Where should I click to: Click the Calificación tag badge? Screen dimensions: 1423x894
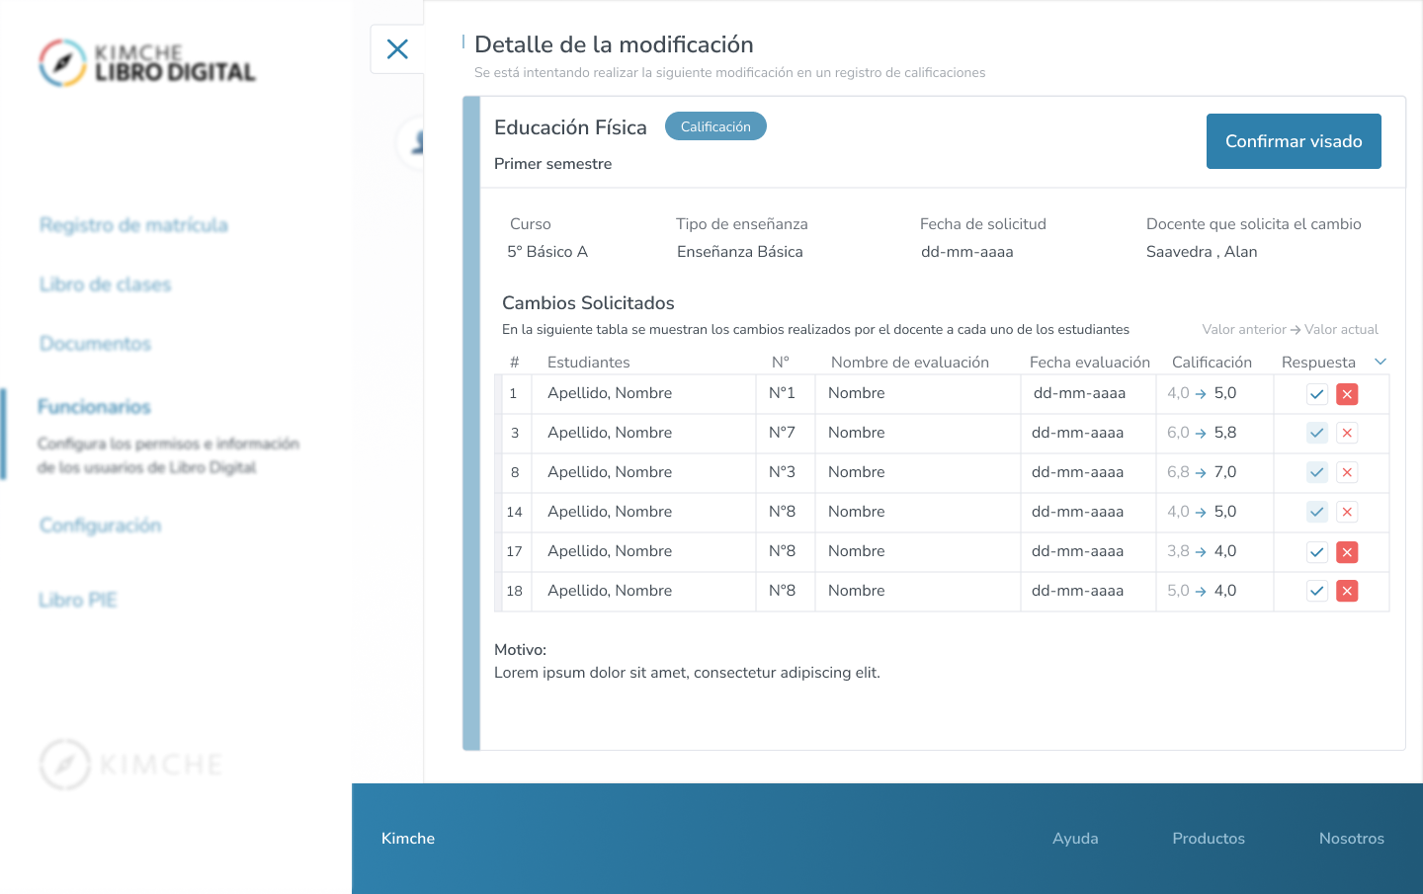click(x=715, y=126)
